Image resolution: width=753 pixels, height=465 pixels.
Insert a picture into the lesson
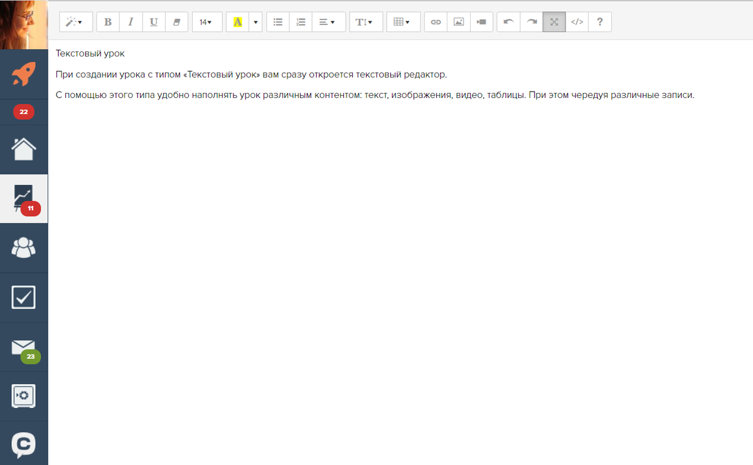459,22
